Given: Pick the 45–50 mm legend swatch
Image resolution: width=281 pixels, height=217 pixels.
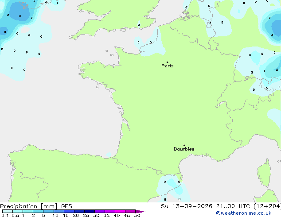Looking at the screenshot, I should [x=130, y=211].
